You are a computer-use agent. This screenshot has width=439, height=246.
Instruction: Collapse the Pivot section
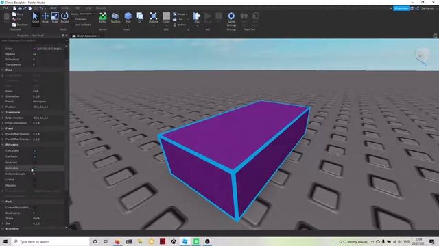(x=3, y=128)
